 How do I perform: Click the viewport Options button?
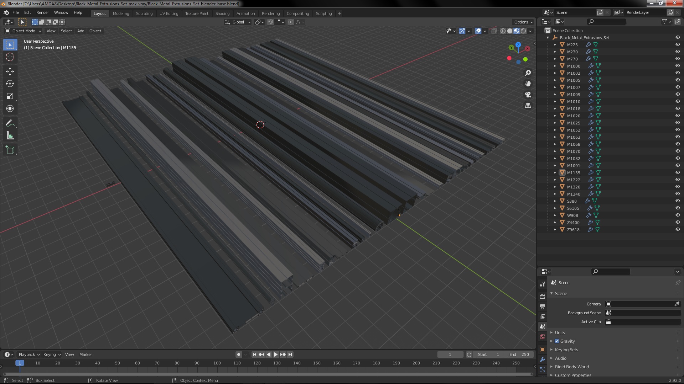(x=523, y=22)
